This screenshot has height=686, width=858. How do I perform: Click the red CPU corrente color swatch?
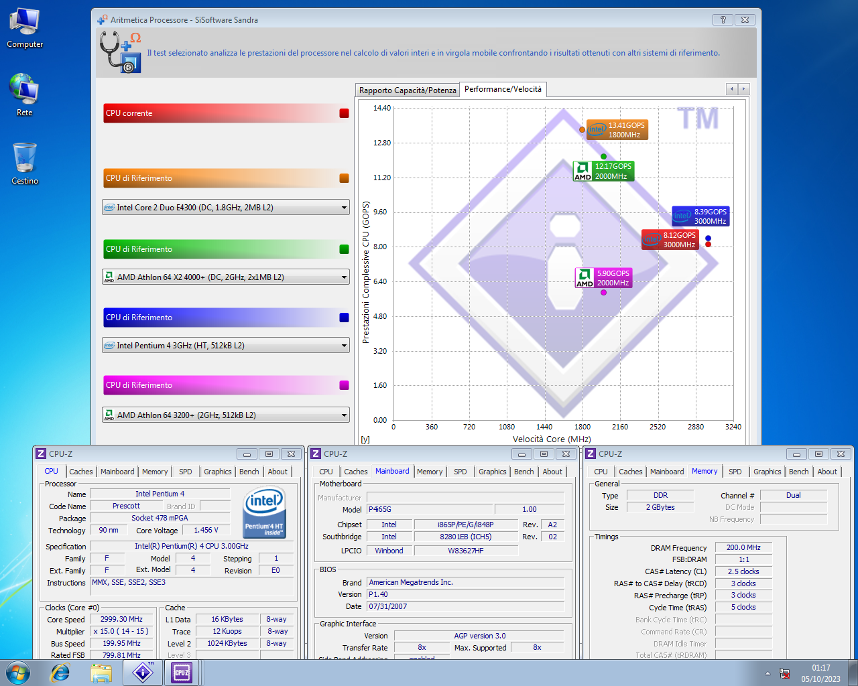344,113
